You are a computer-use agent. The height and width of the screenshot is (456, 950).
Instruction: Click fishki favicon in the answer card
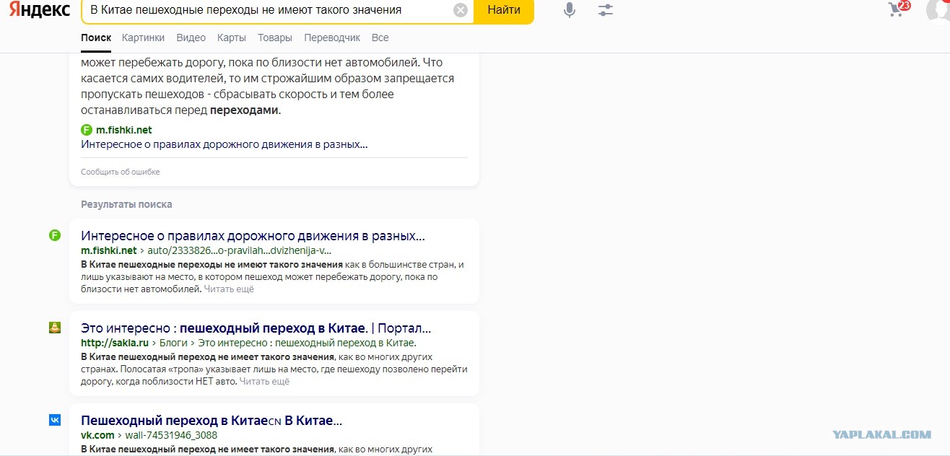(x=87, y=130)
